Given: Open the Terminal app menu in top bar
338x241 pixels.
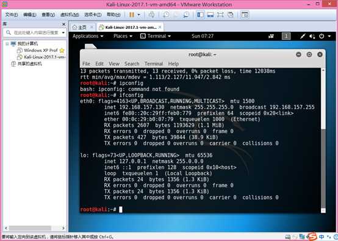Looking at the screenshot, I should click(156, 36).
